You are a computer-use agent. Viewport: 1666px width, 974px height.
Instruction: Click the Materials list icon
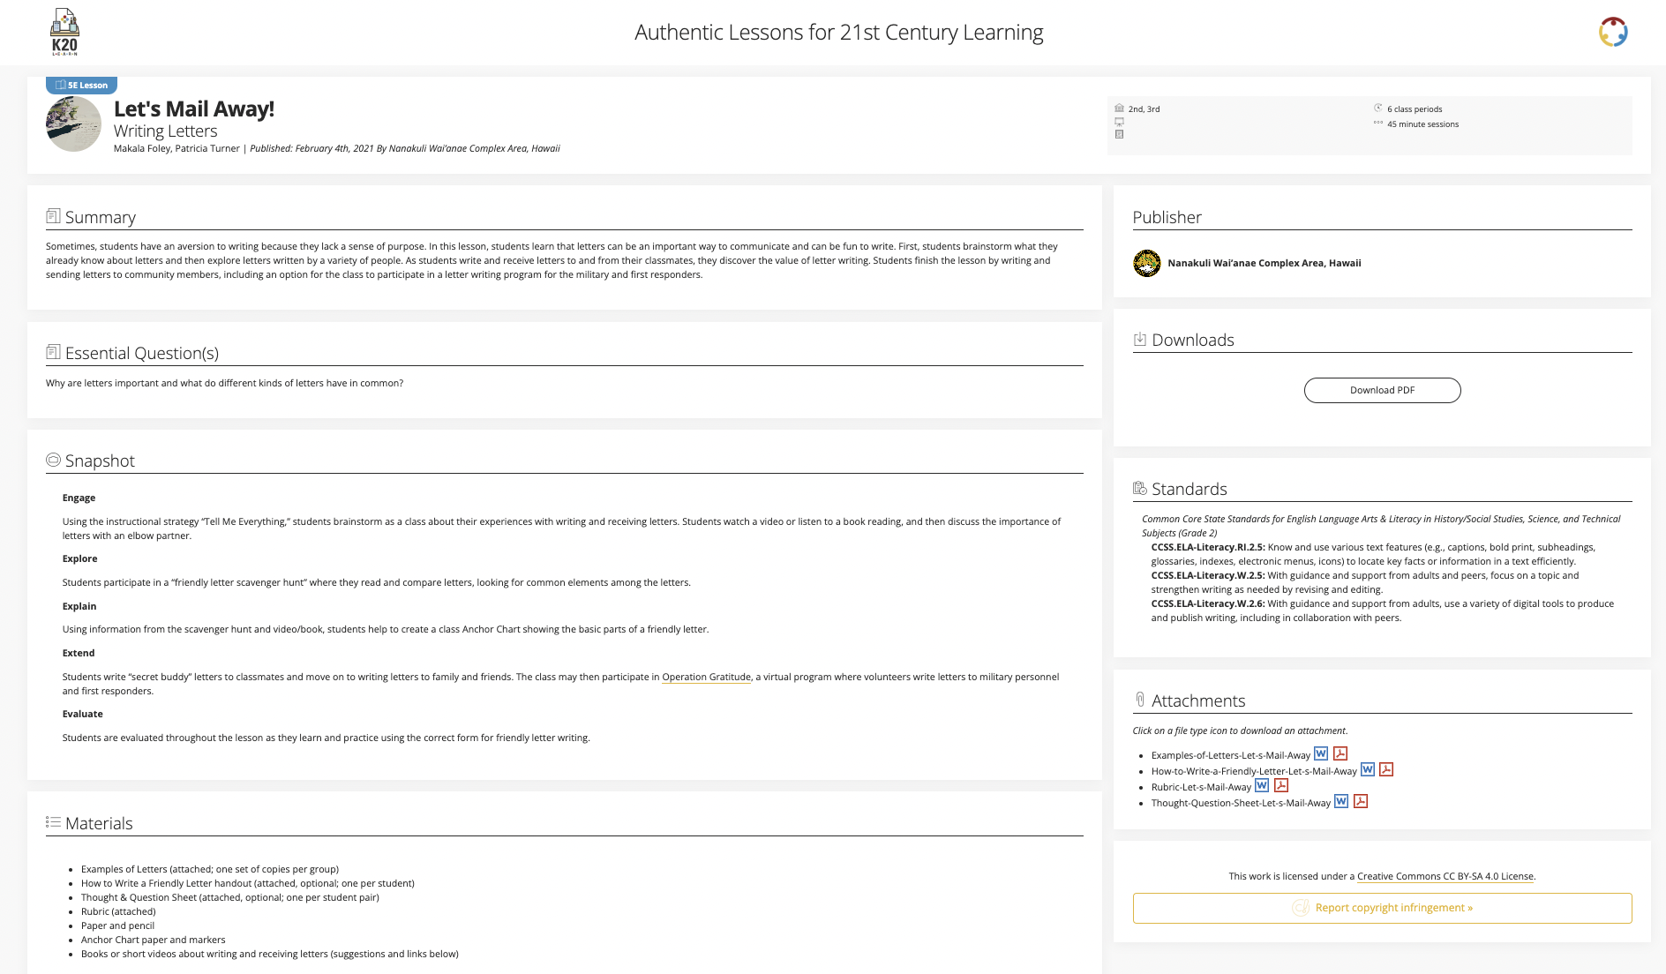(53, 822)
